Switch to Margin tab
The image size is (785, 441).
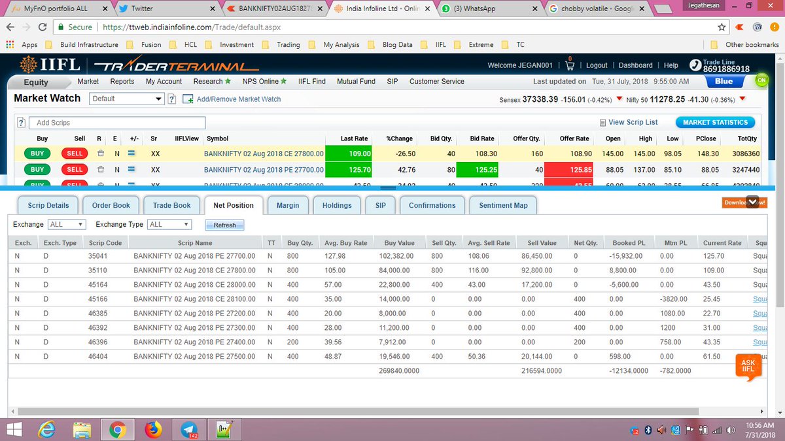(288, 205)
